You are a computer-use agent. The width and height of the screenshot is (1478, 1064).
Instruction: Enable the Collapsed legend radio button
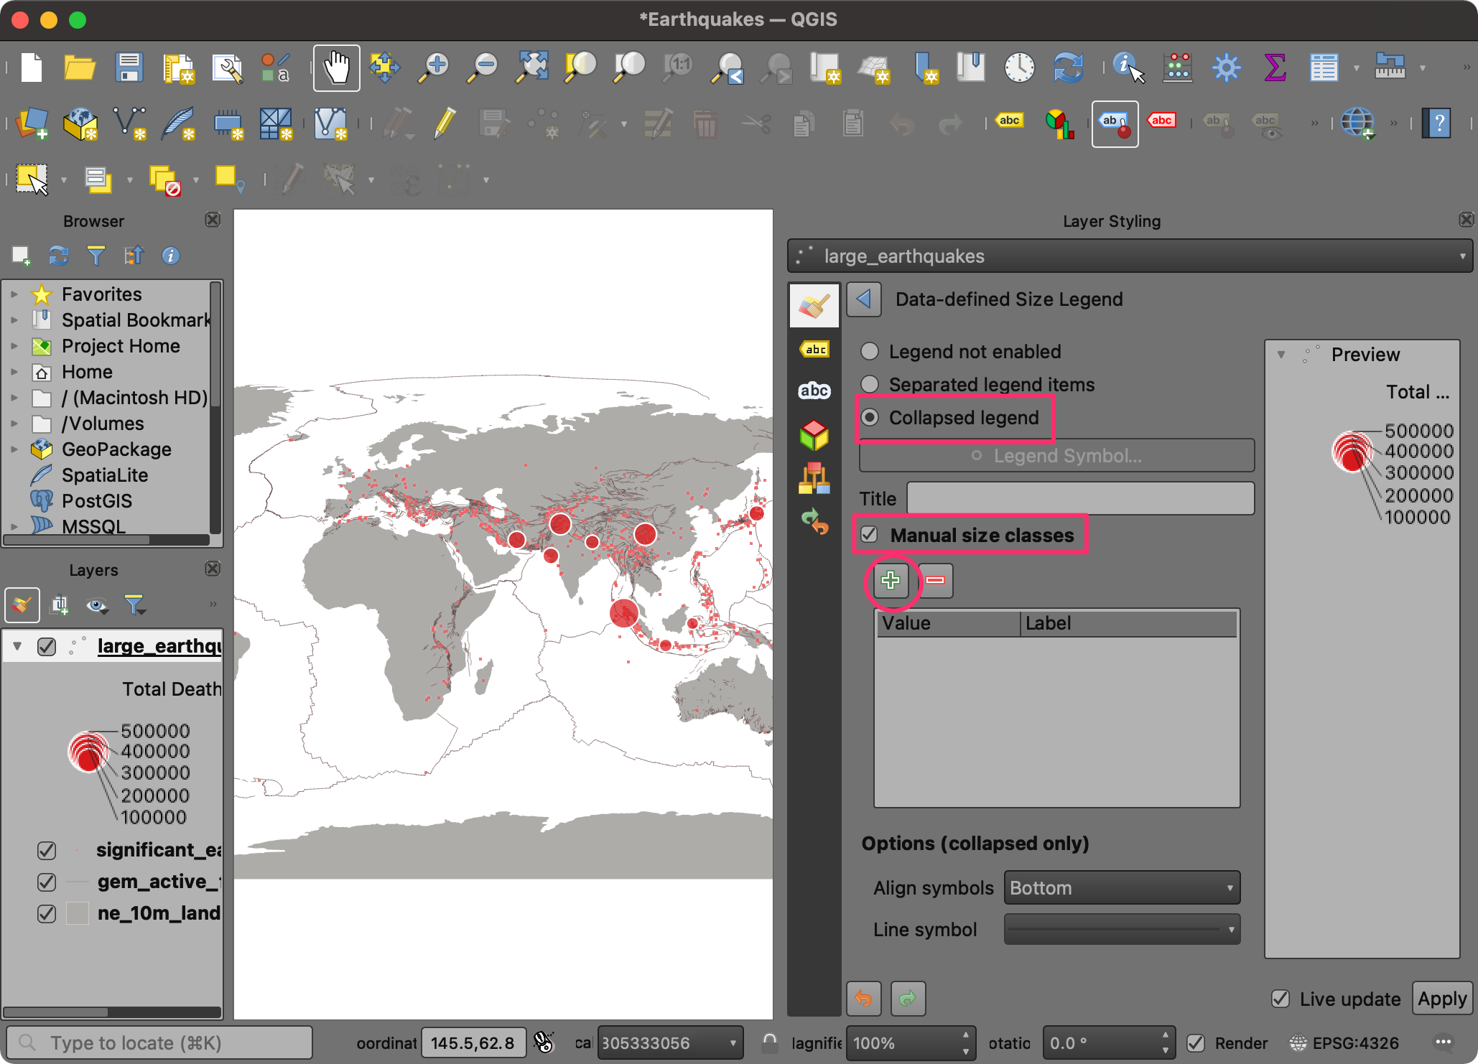pyautogui.click(x=872, y=417)
